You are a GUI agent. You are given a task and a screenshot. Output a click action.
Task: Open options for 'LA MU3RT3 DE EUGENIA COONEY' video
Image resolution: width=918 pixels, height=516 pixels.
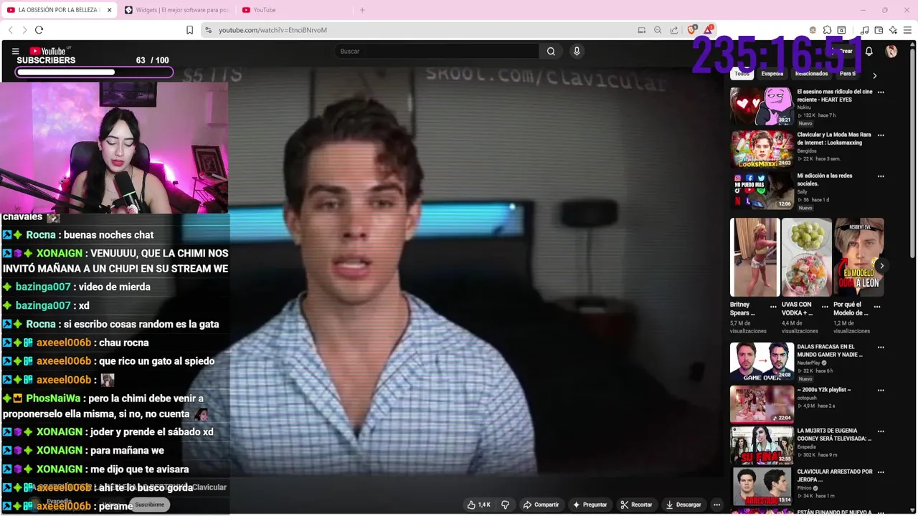point(881,431)
